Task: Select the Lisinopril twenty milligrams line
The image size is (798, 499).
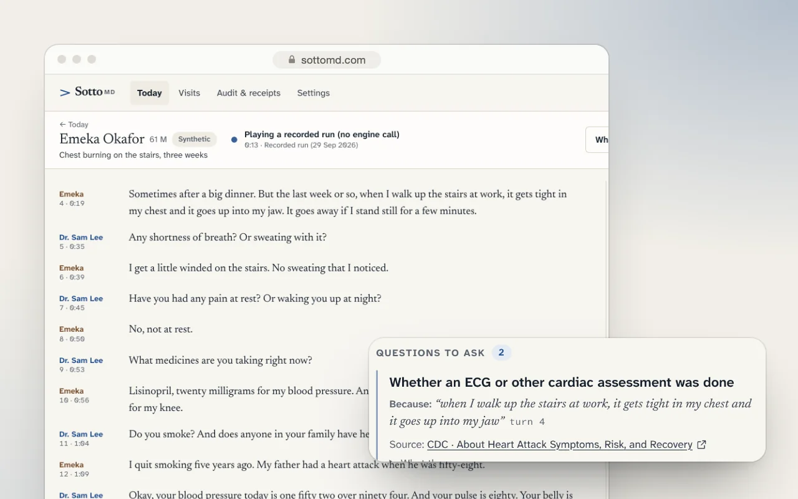Action: (249, 399)
